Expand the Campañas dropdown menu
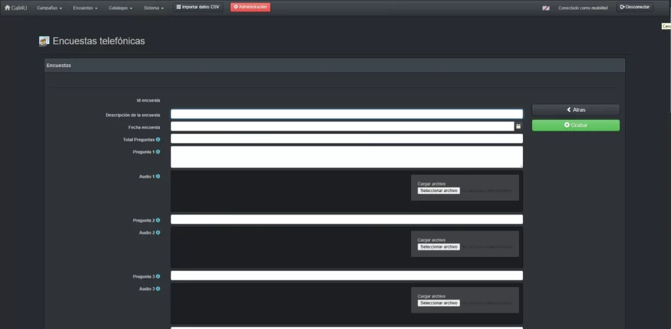Screen dimensions: 671x329 tap(49, 8)
